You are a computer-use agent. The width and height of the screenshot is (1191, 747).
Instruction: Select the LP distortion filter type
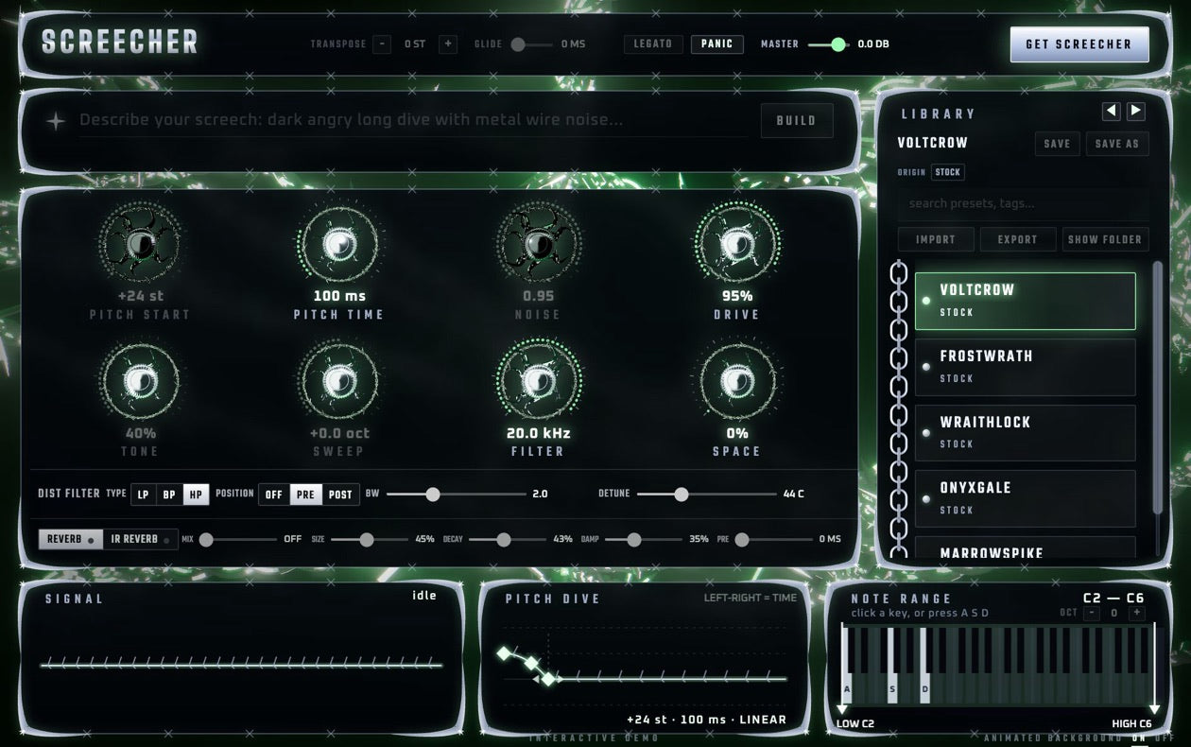(143, 495)
